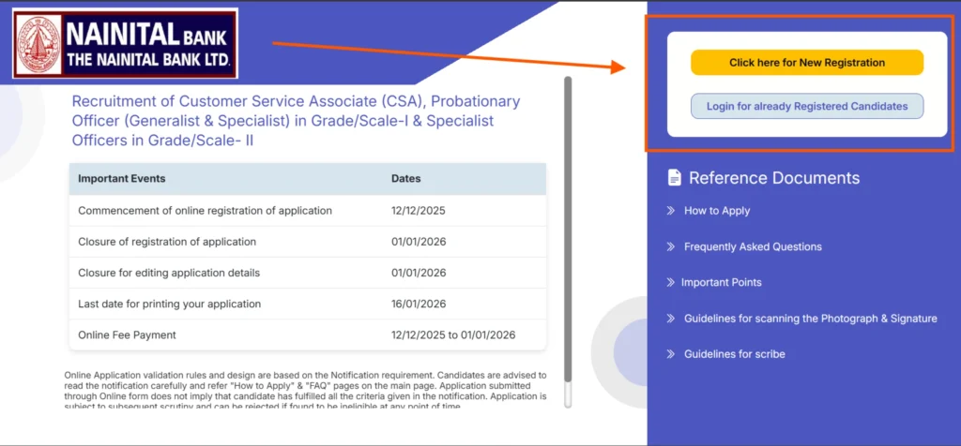The image size is (961, 446).
Task: Open the Important Points link
Action: [x=721, y=282]
